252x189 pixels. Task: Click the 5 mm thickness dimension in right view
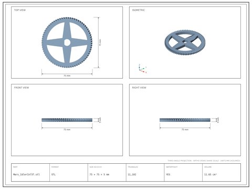tap(218, 120)
